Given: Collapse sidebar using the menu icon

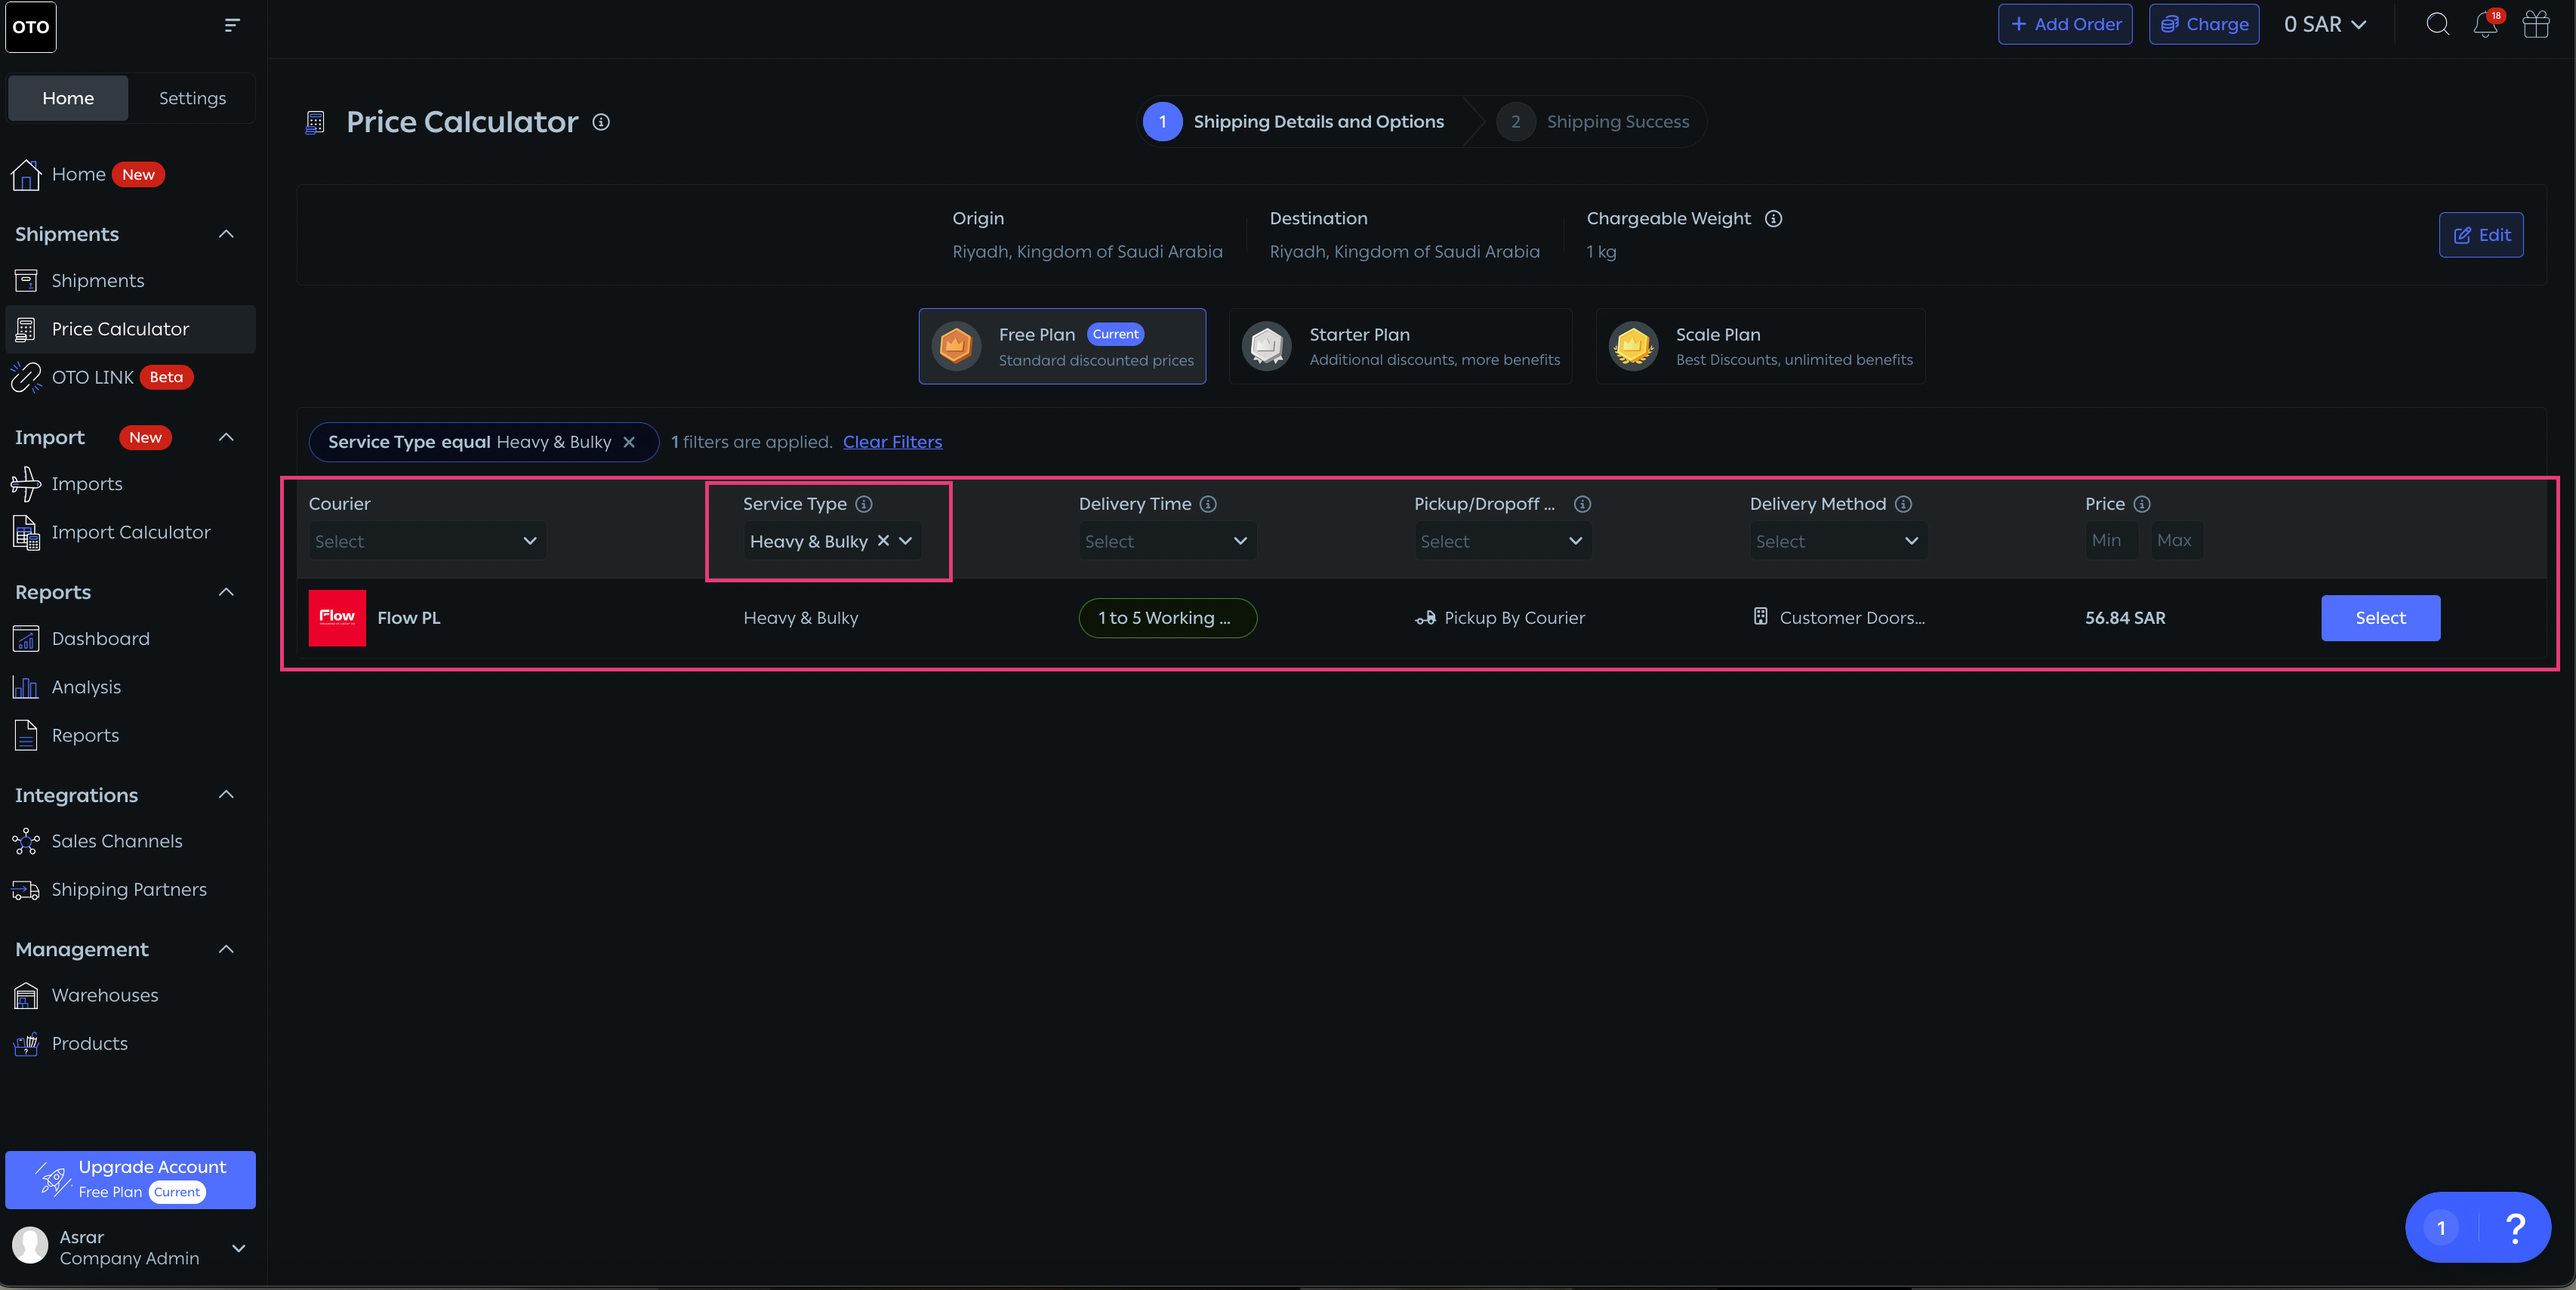Looking at the screenshot, I should [x=232, y=25].
